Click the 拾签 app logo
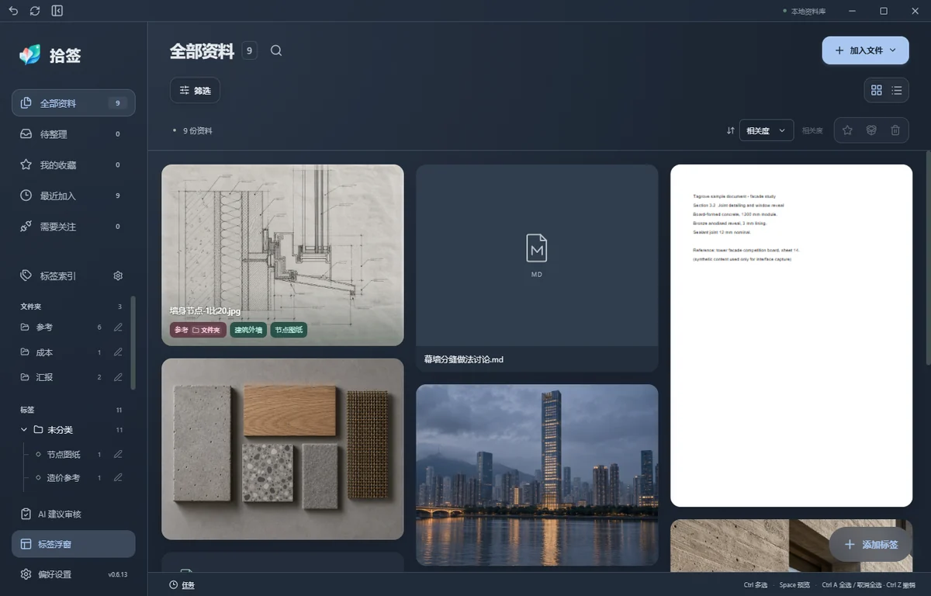This screenshot has height=596, width=931. 30,55
